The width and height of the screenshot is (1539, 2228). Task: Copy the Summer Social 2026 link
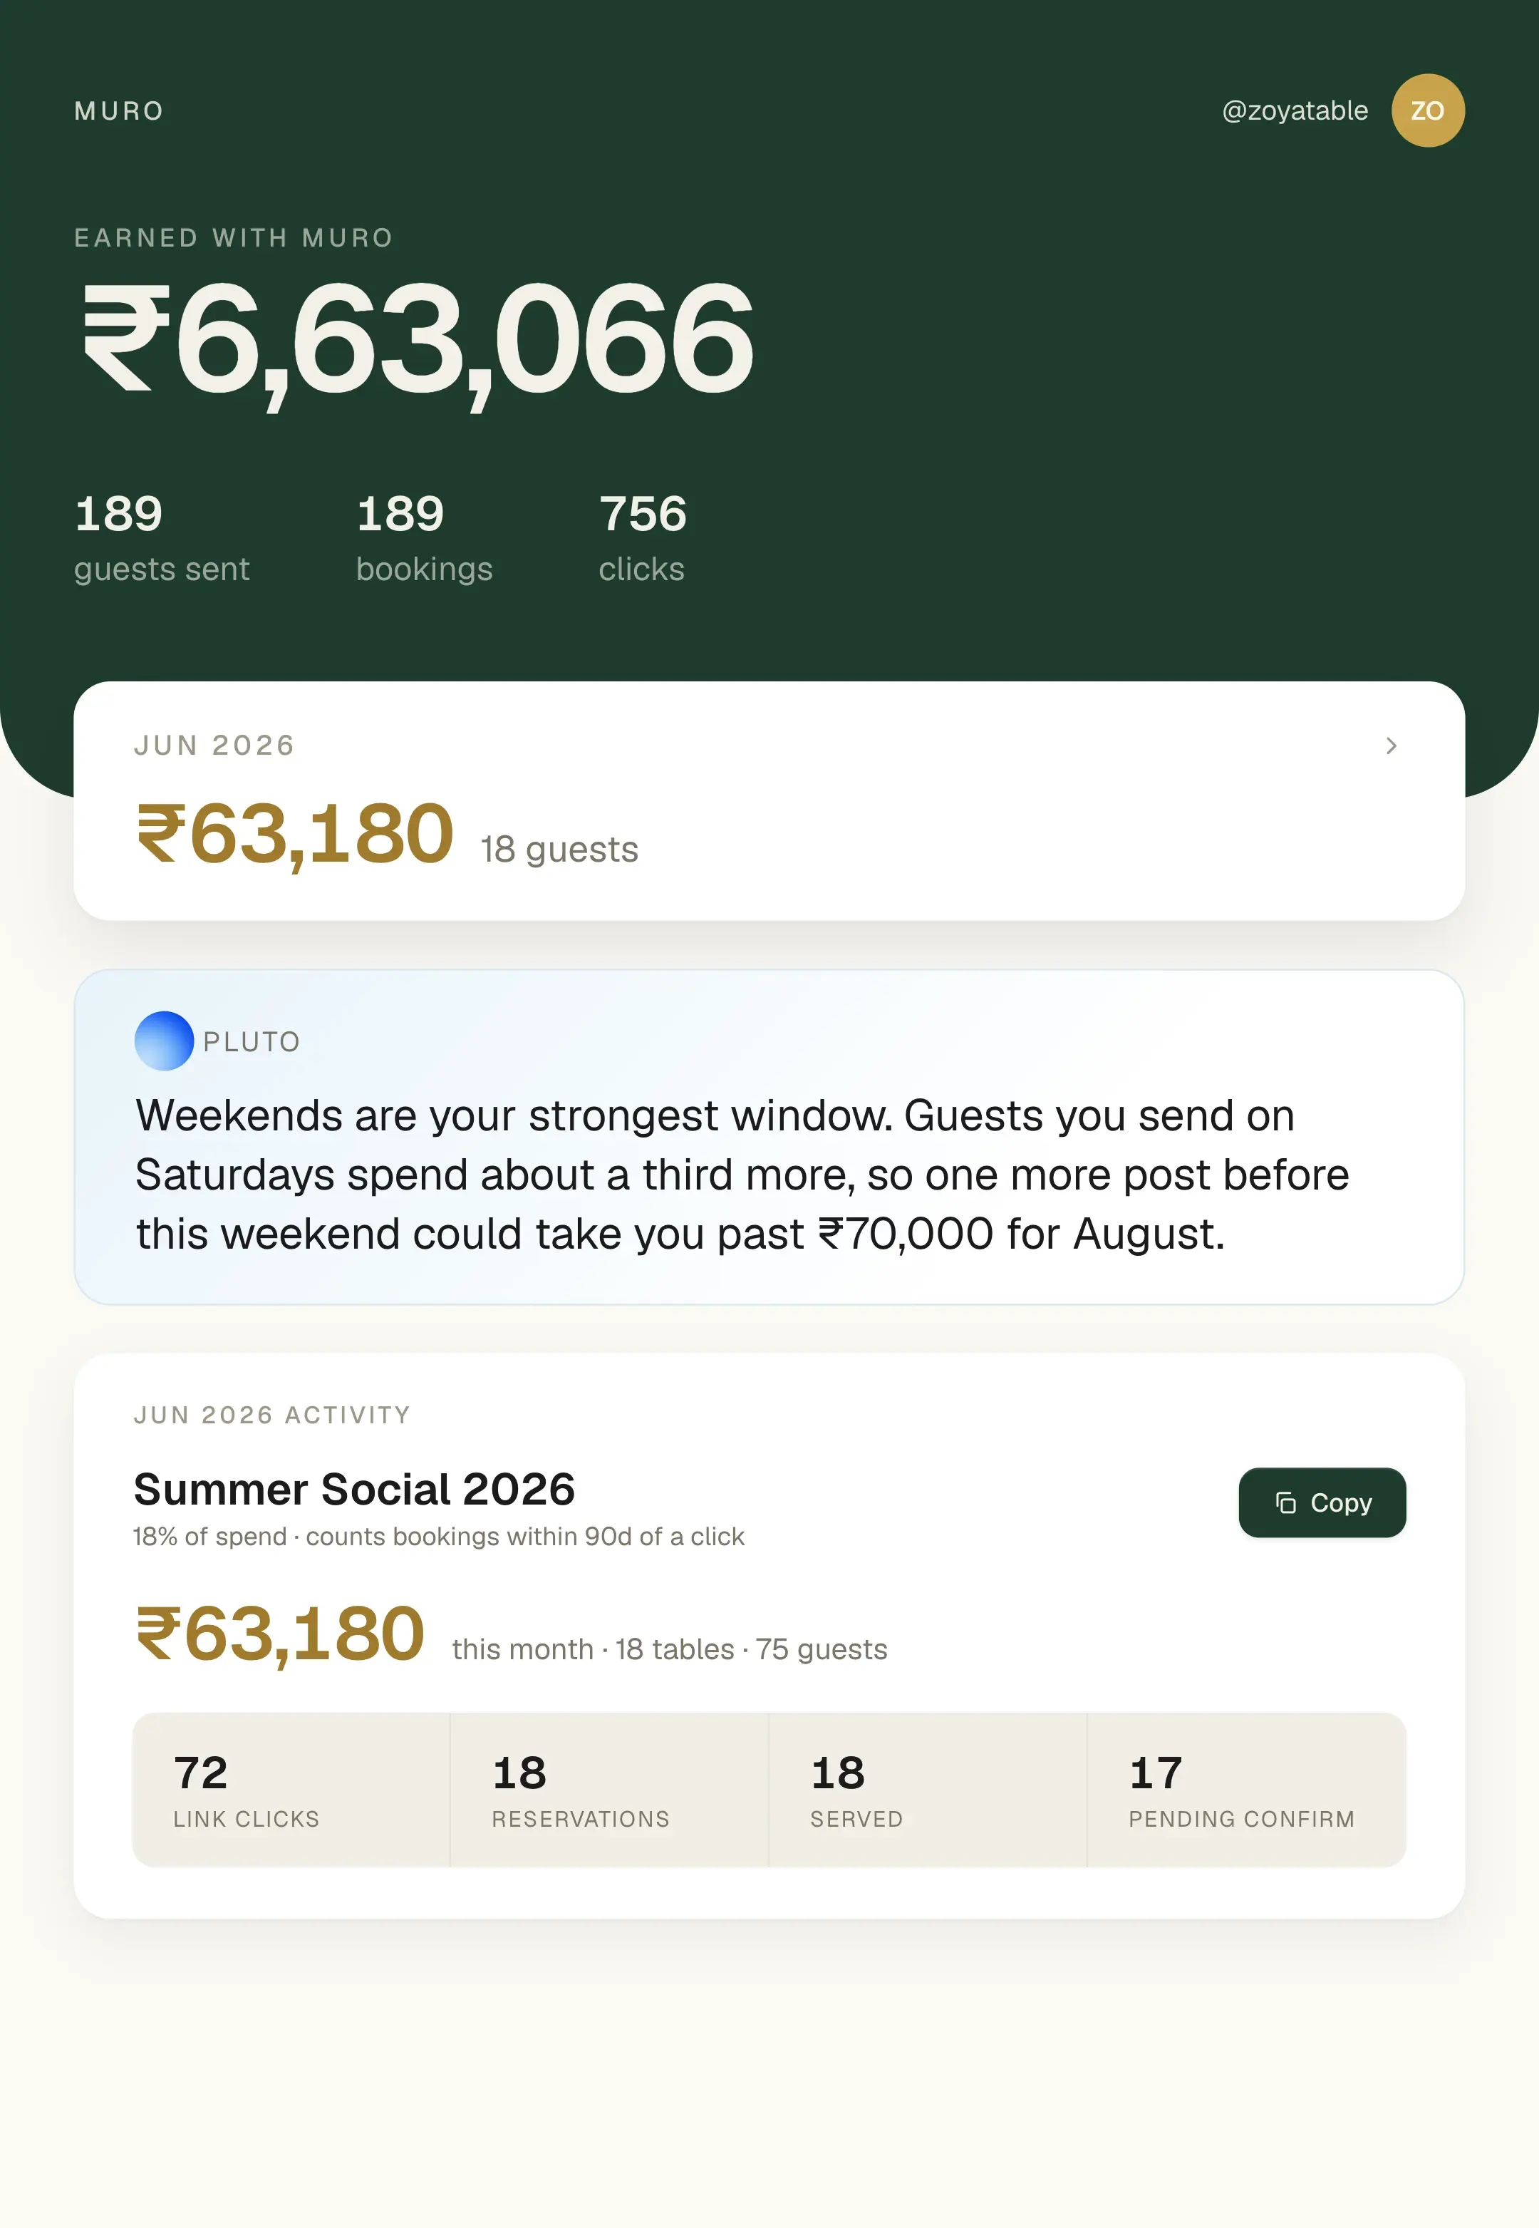pos(1322,1502)
